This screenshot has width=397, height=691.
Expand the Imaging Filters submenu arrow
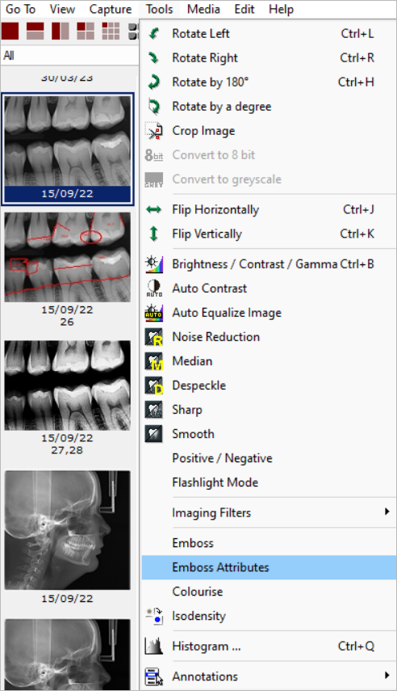387,512
